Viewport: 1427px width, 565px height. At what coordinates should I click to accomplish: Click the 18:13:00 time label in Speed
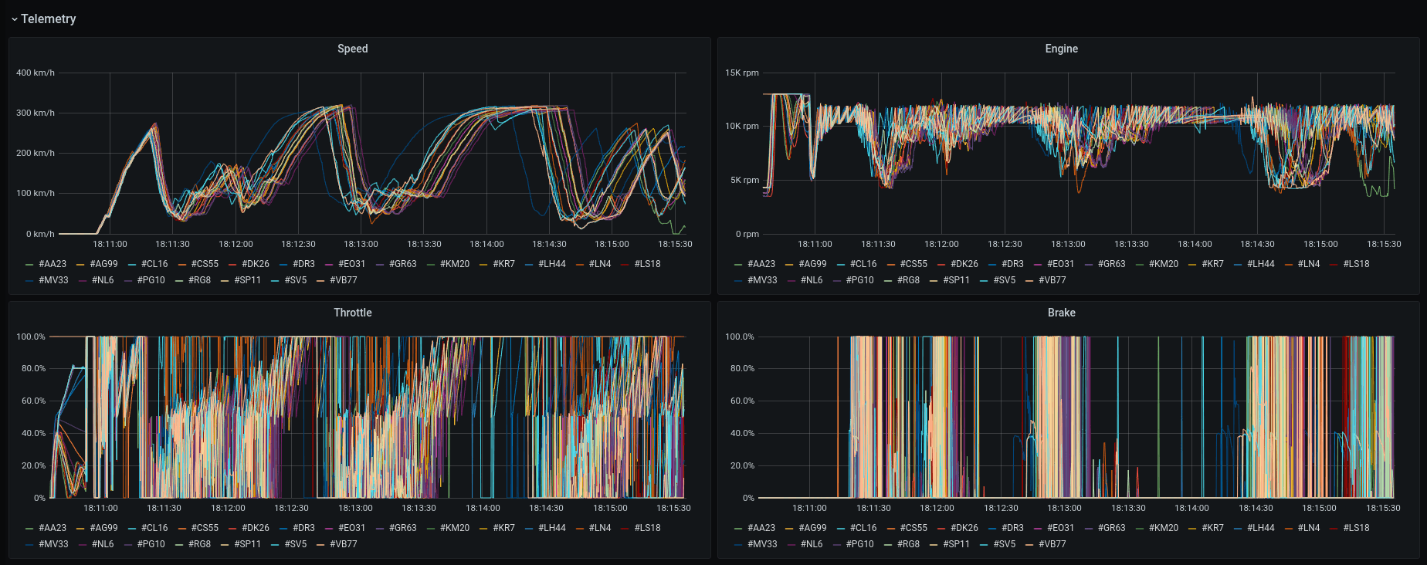coord(361,244)
